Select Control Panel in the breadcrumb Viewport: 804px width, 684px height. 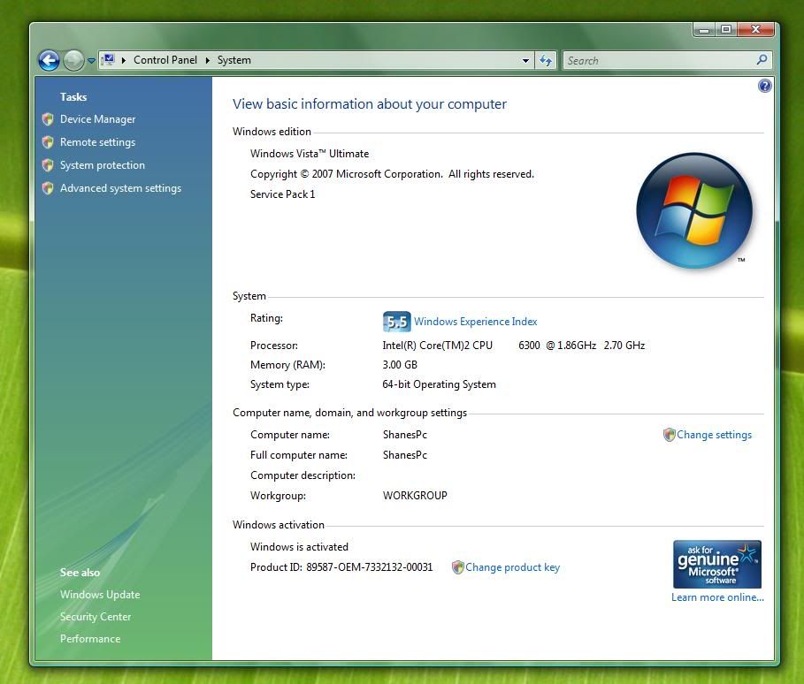pyautogui.click(x=165, y=60)
